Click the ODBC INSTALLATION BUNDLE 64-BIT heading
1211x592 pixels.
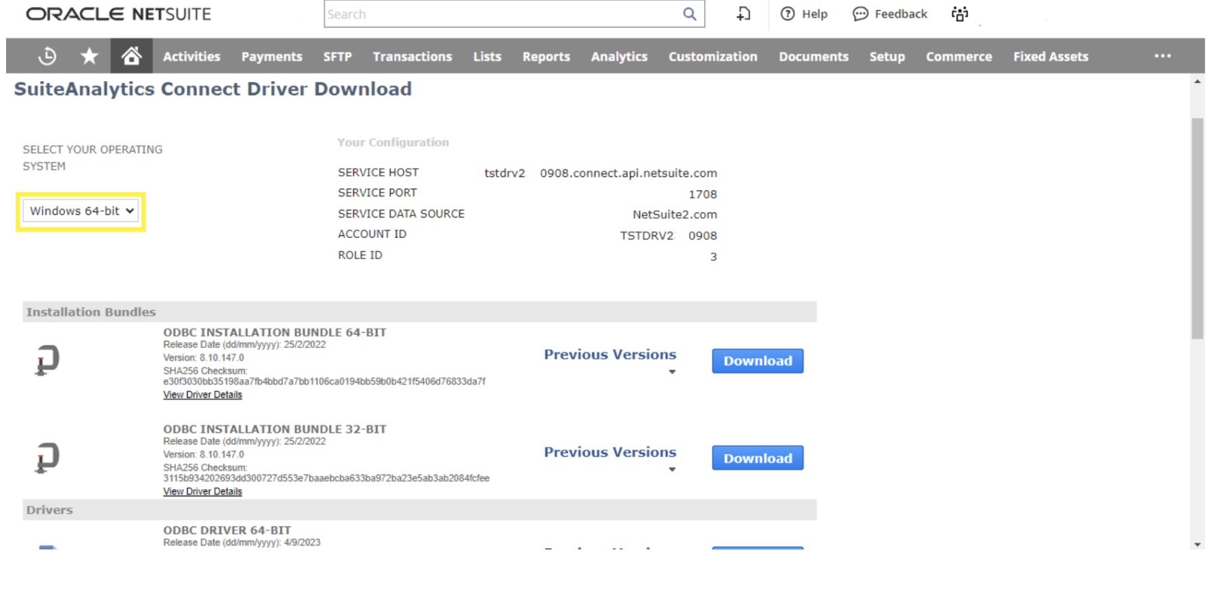(x=275, y=332)
